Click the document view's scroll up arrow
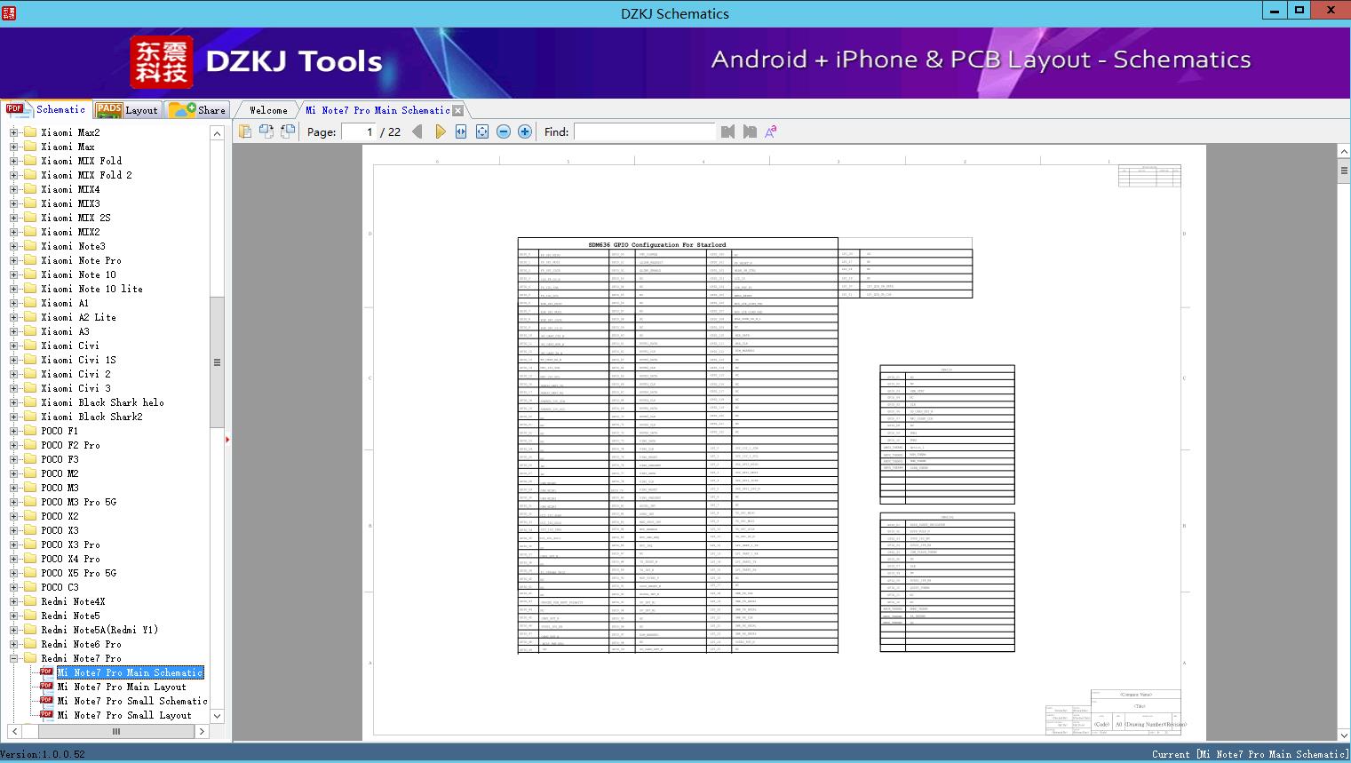The height and width of the screenshot is (763, 1351). click(1344, 152)
